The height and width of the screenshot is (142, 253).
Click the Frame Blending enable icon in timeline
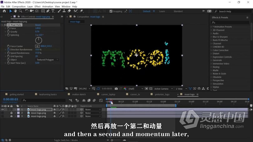[x=89, y=100]
